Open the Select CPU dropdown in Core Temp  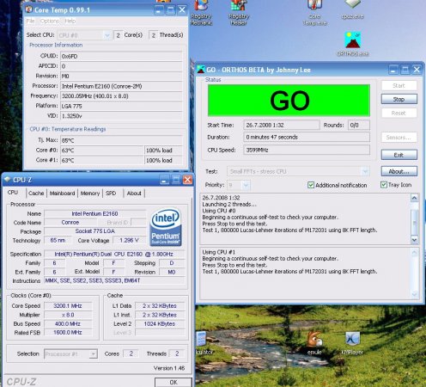pyautogui.click(x=106, y=35)
